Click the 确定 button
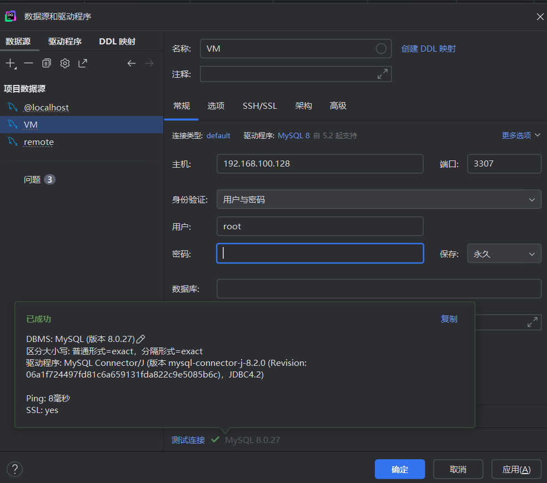The height and width of the screenshot is (483, 547). coord(399,469)
